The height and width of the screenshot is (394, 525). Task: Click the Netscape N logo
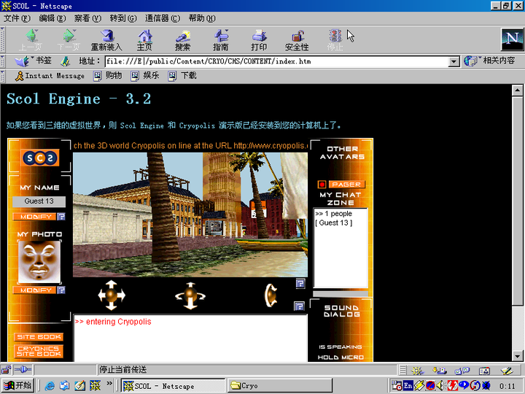tap(512, 39)
